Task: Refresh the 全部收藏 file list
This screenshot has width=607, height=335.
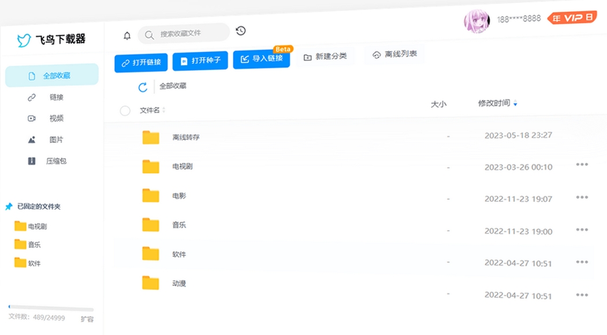Action: 141,87
